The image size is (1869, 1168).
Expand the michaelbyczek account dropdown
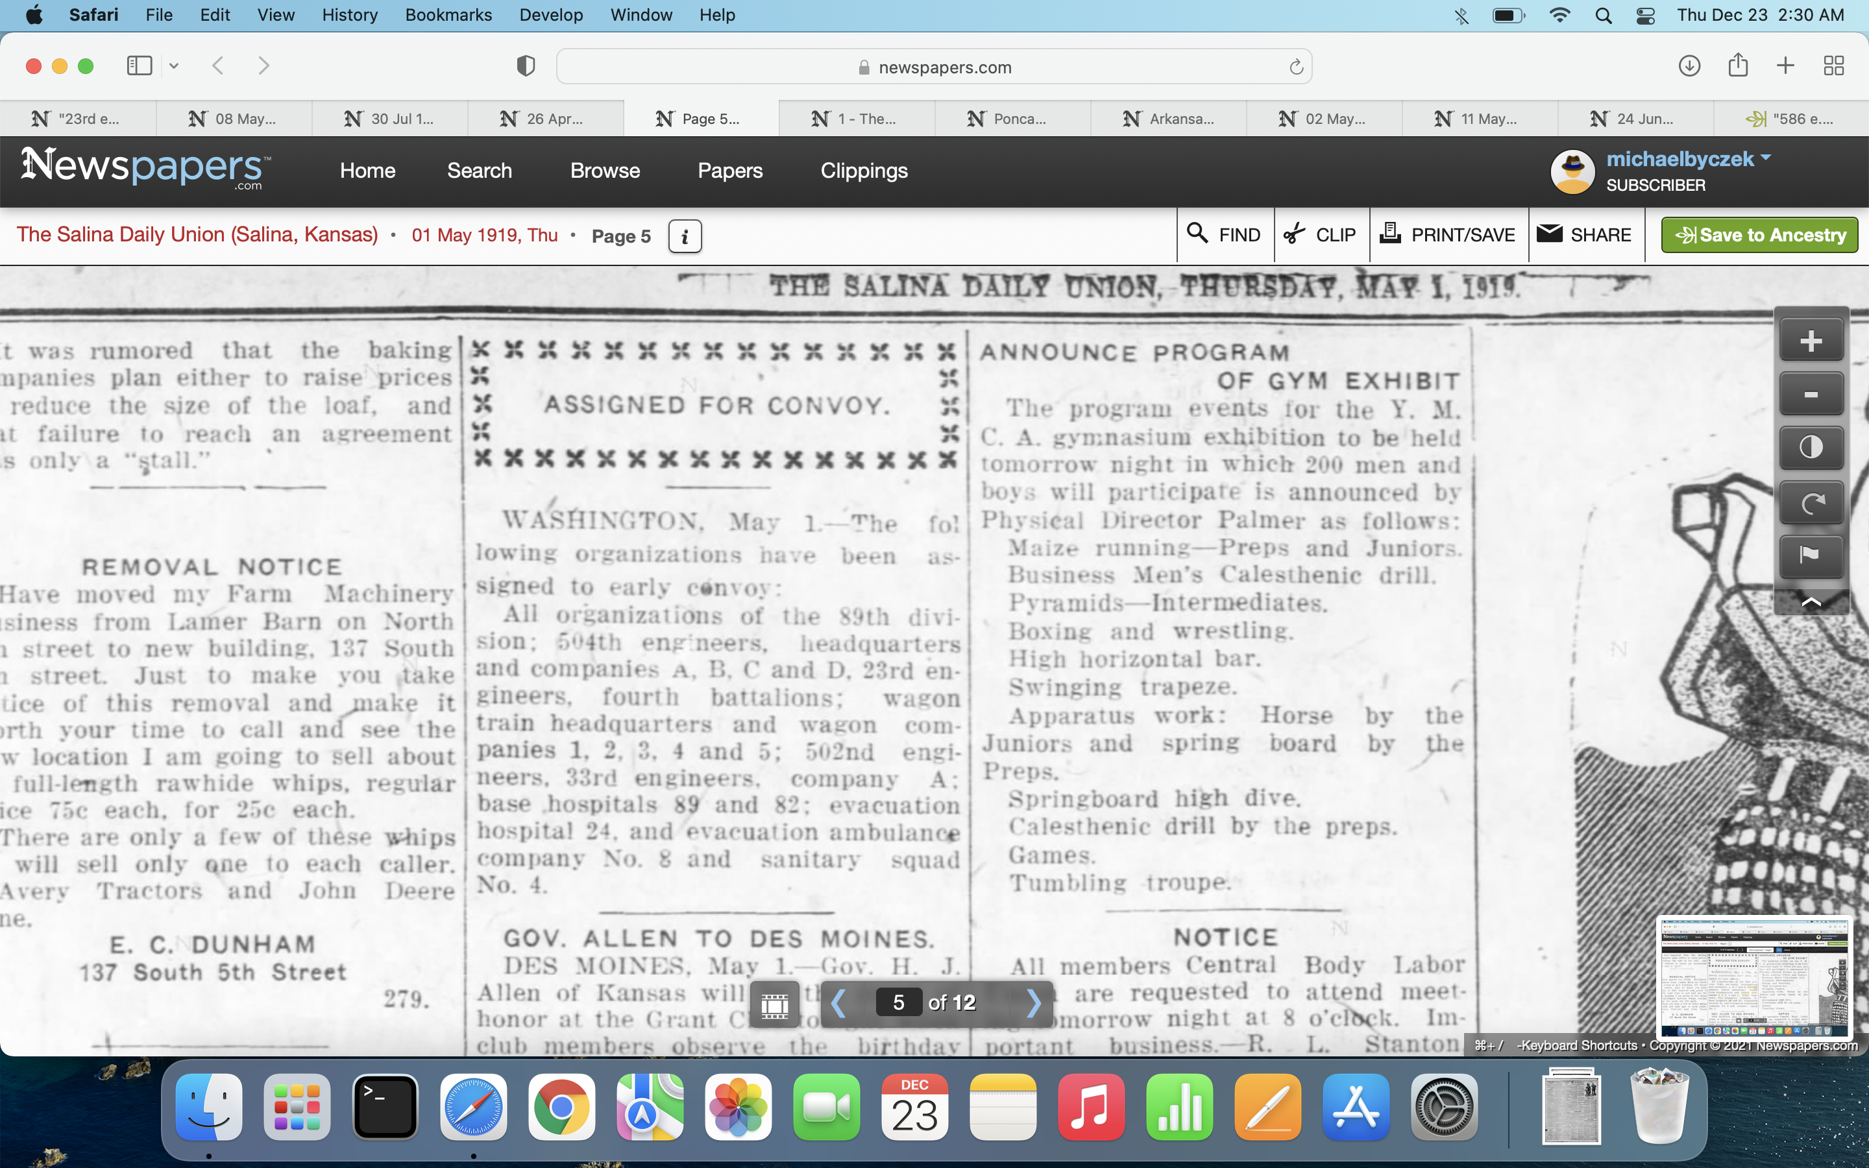pyautogui.click(x=1766, y=158)
